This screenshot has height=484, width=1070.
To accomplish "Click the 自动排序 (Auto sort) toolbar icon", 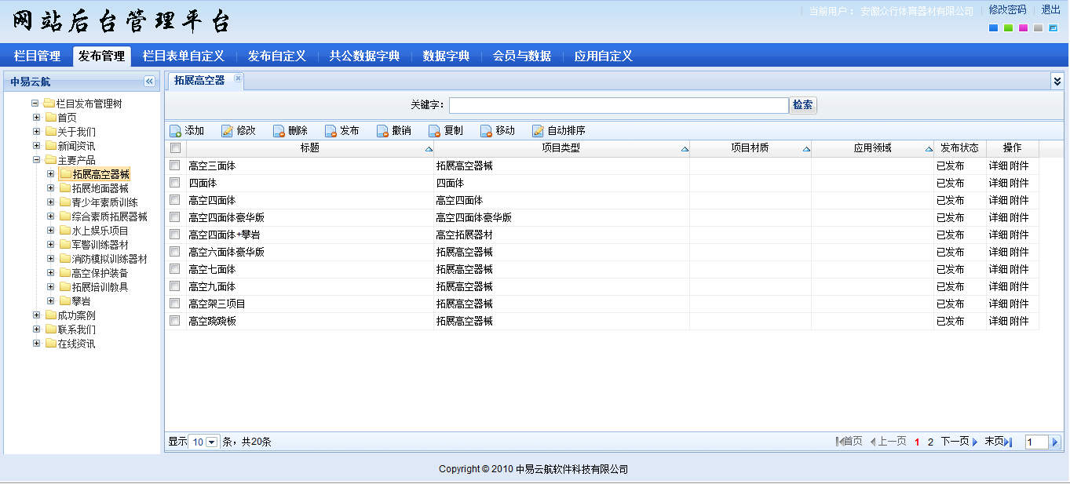I will point(539,131).
